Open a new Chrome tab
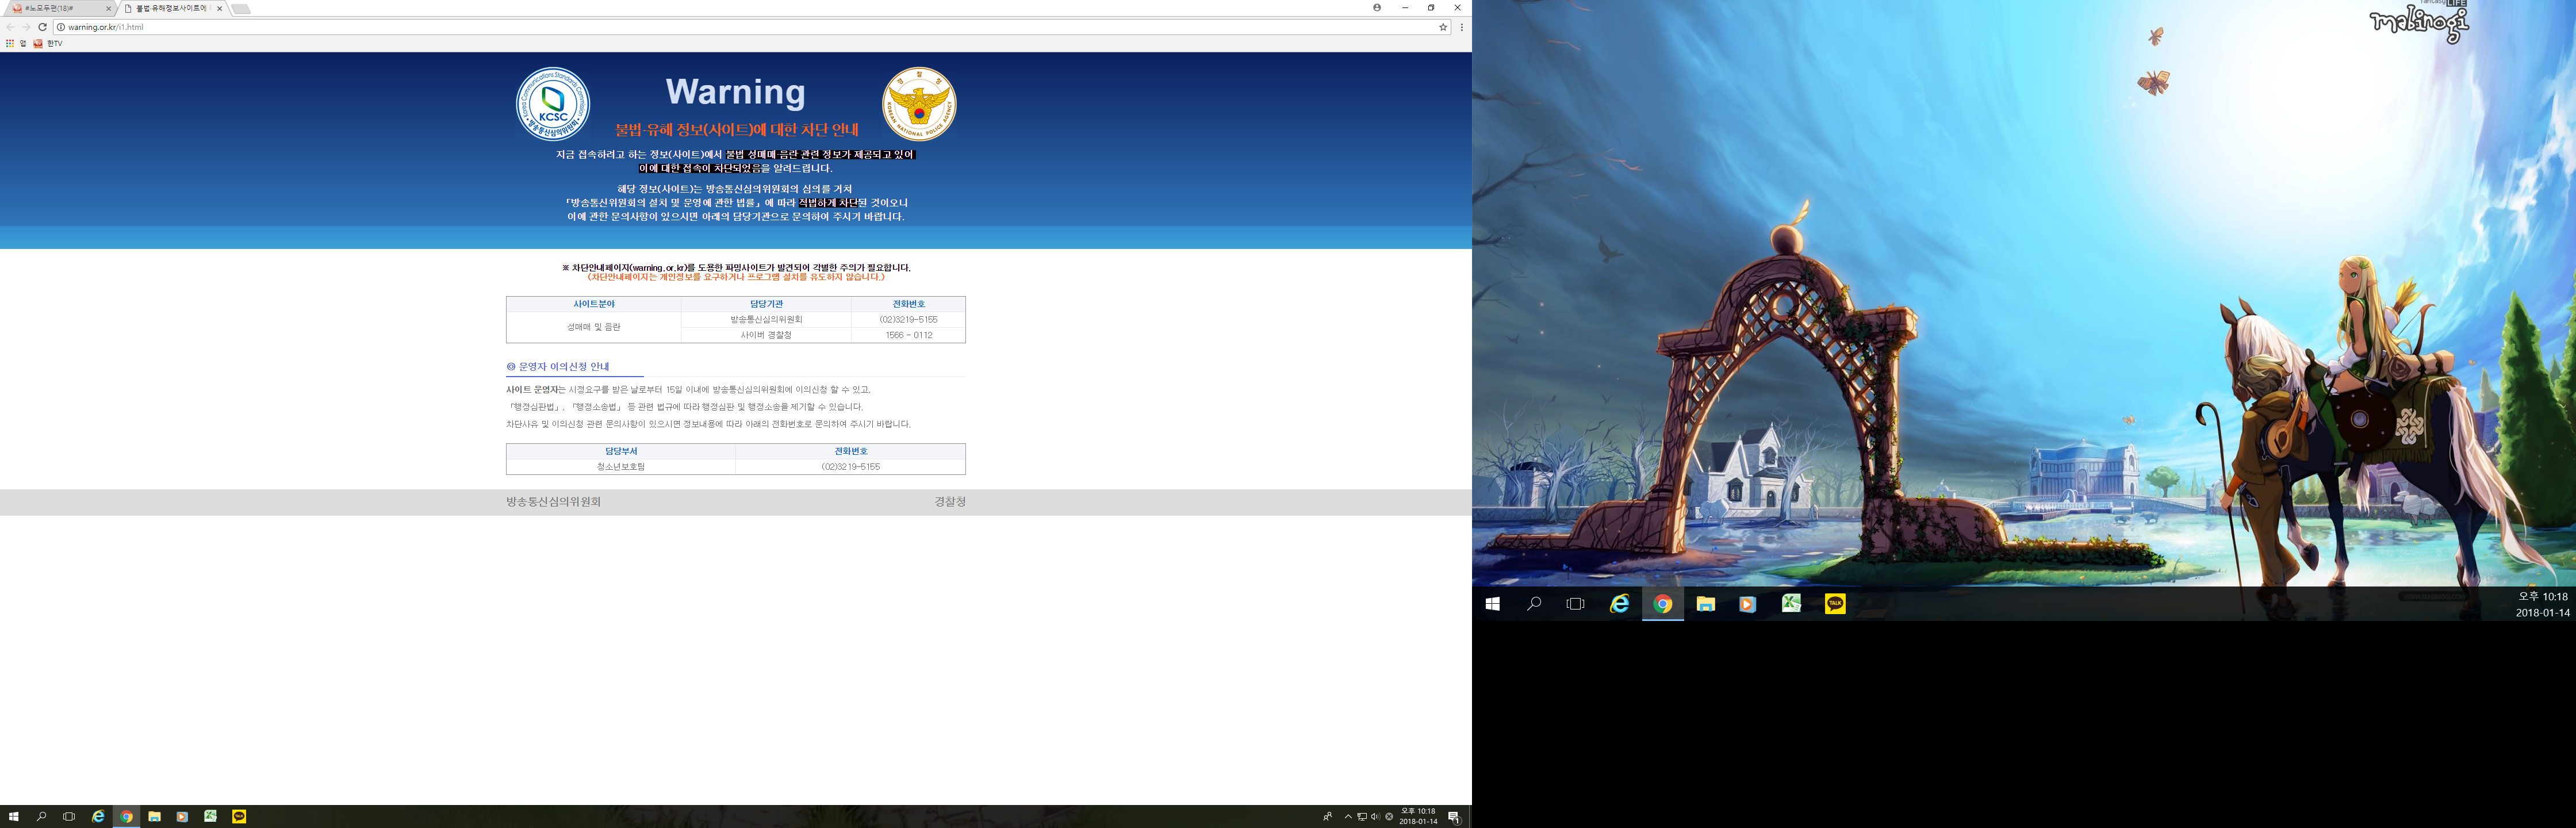This screenshot has width=2576, height=828. 241,8
